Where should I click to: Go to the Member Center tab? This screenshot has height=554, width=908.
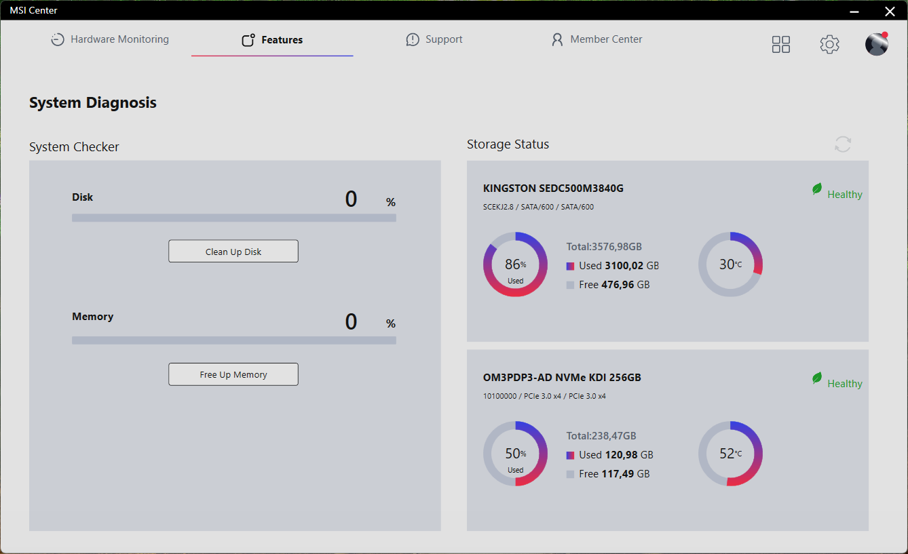597,39
